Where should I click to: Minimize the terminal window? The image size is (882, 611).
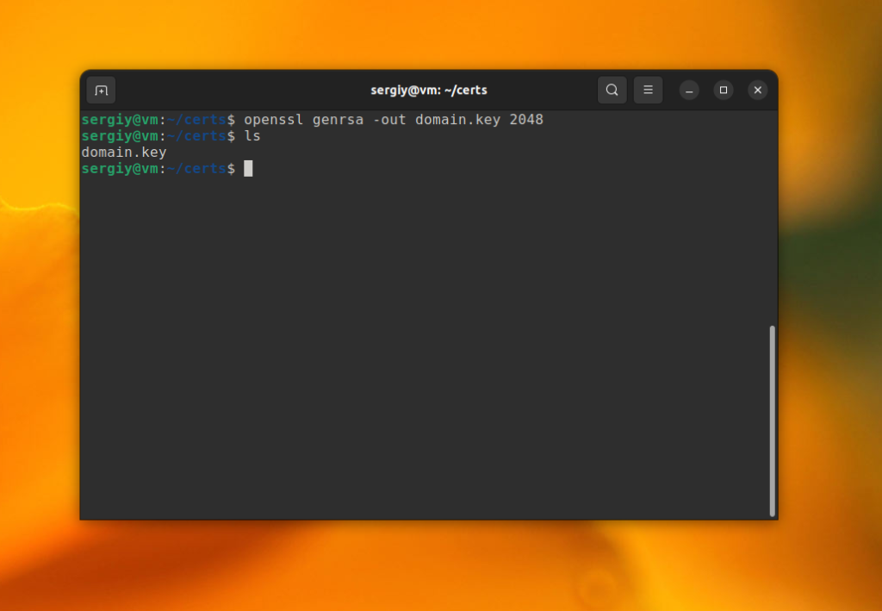click(689, 90)
